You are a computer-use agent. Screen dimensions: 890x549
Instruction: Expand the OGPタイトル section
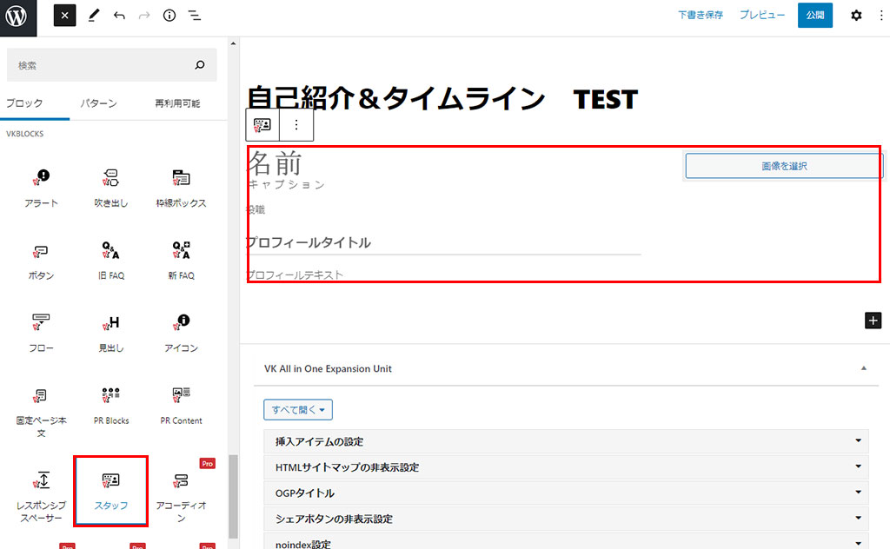tap(566, 493)
